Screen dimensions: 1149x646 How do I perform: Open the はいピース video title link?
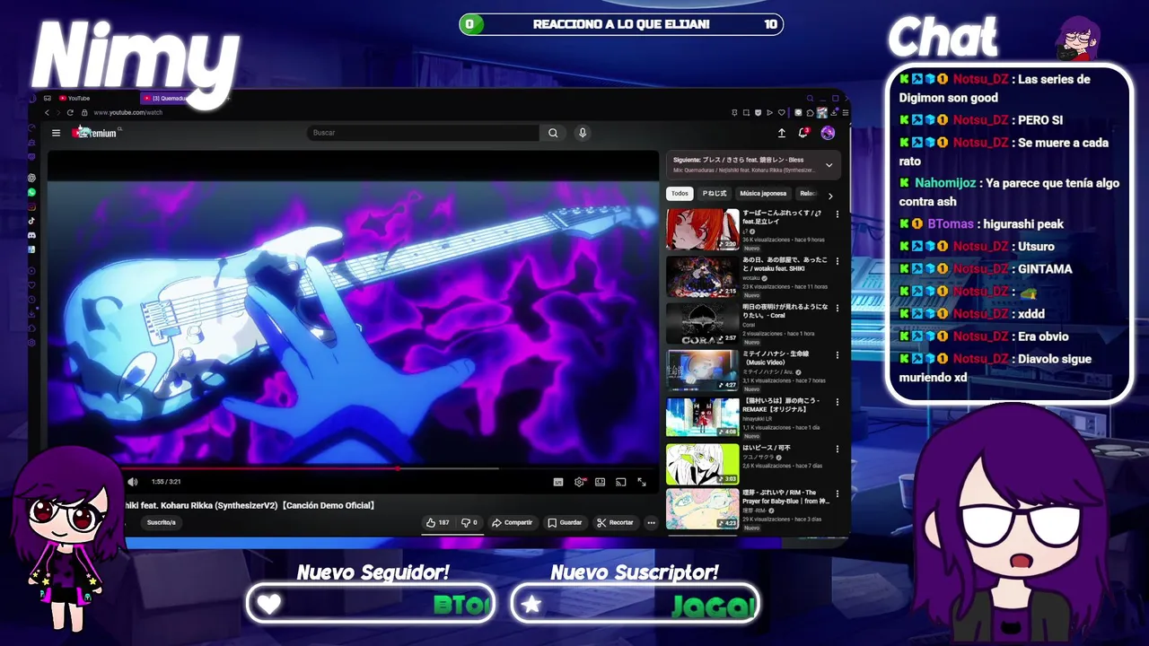pos(767,448)
